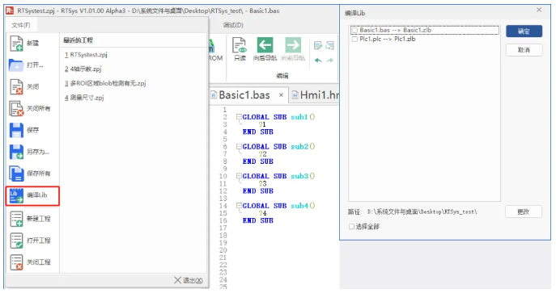The image size is (556, 293).
Task: Confirm with the blue 确定 button
Action: point(524,31)
